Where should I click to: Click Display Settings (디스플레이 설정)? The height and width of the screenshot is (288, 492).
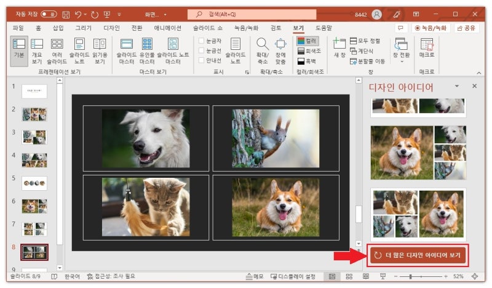coord(293,276)
